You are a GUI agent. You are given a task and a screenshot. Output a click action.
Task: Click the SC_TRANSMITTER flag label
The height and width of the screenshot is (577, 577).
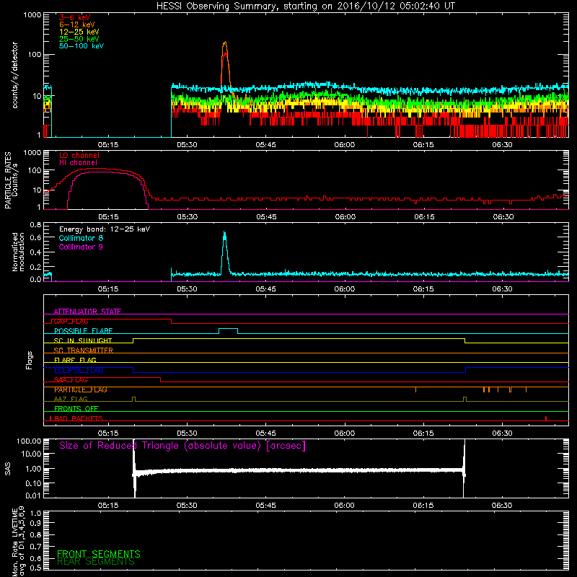pyautogui.click(x=83, y=351)
